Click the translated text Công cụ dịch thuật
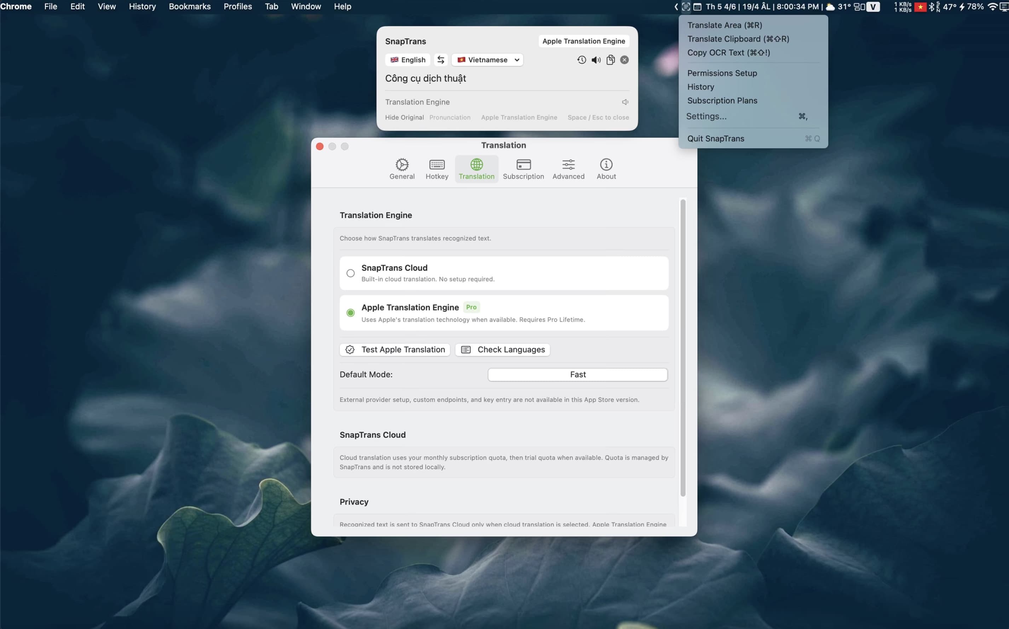Image resolution: width=1009 pixels, height=629 pixels. click(425, 78)
